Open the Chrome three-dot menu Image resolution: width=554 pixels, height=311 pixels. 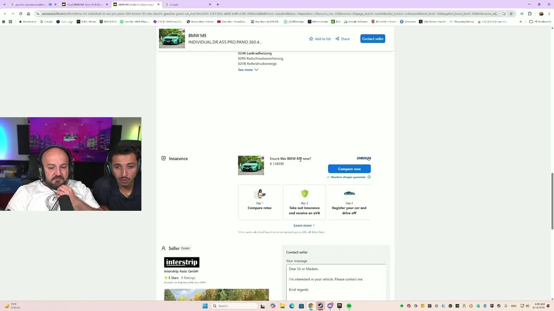(549, 13)
